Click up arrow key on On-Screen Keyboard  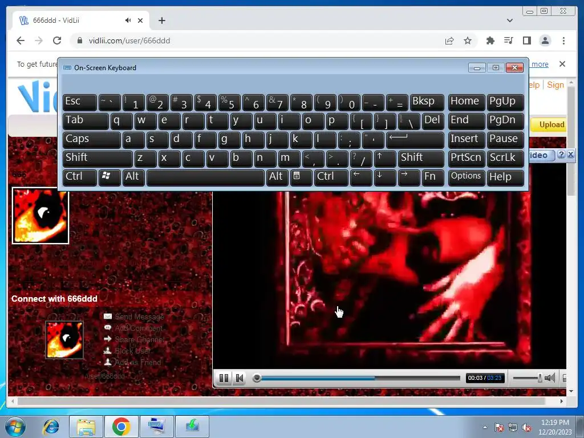[x=385, y=159]
